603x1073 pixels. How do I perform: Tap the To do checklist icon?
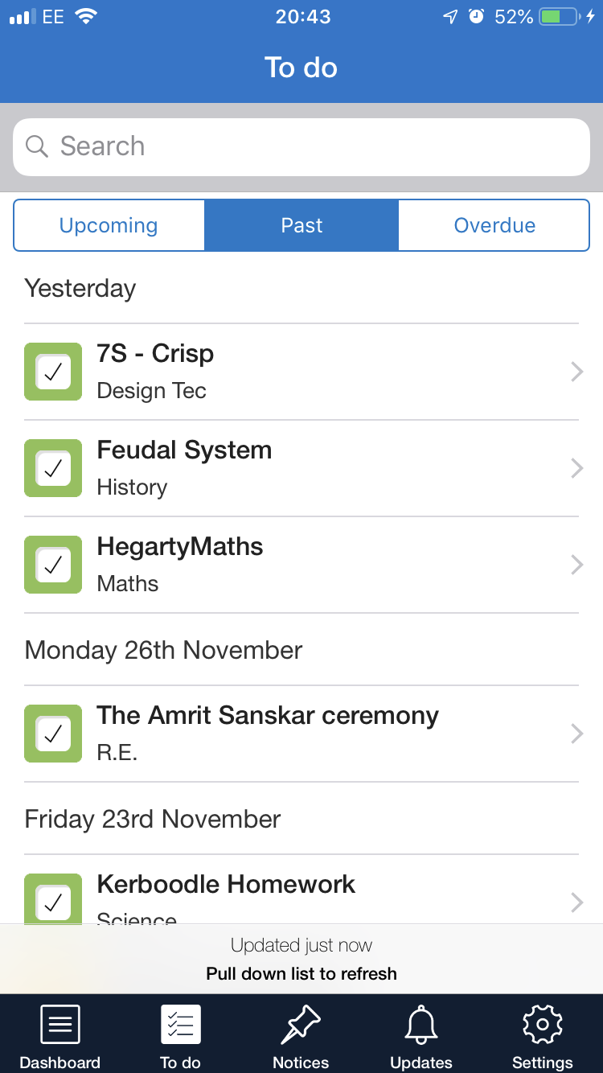(x=180, y=1026)
